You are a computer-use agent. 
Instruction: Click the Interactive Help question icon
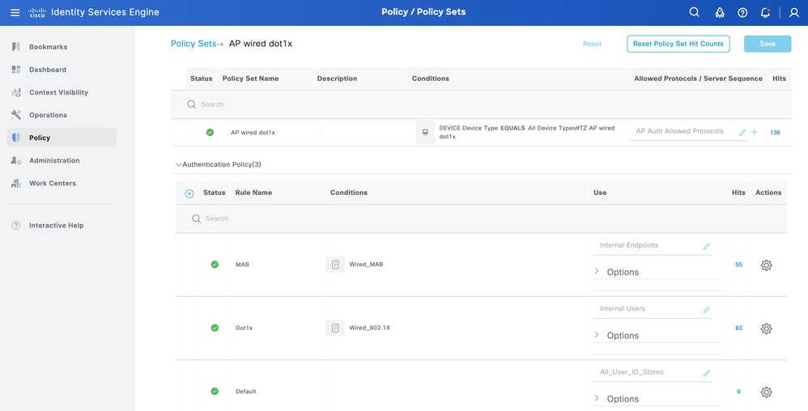click(16, 225)
